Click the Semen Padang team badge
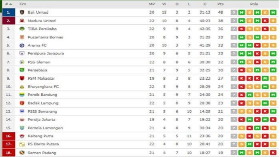The image size is (280, 157). point(22,152)
